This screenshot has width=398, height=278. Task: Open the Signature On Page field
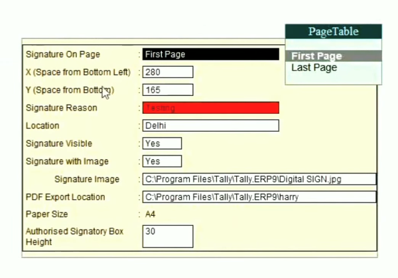coord(211,54)
